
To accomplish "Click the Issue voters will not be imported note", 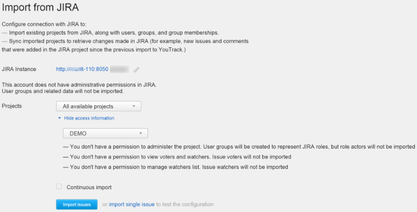I will 177,157.
